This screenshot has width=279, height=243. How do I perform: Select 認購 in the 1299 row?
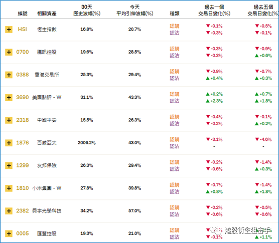(x=175, y=162)
